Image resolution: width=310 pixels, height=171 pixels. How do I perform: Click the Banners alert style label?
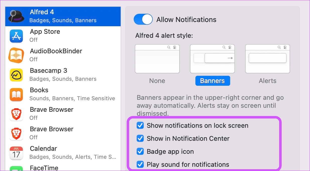point(212,81)
